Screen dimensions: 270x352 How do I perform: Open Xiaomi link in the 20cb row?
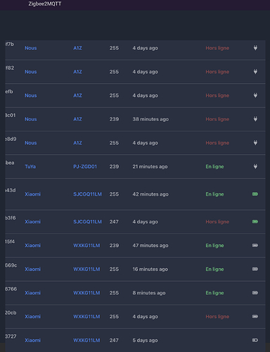[x=32, y=317]
